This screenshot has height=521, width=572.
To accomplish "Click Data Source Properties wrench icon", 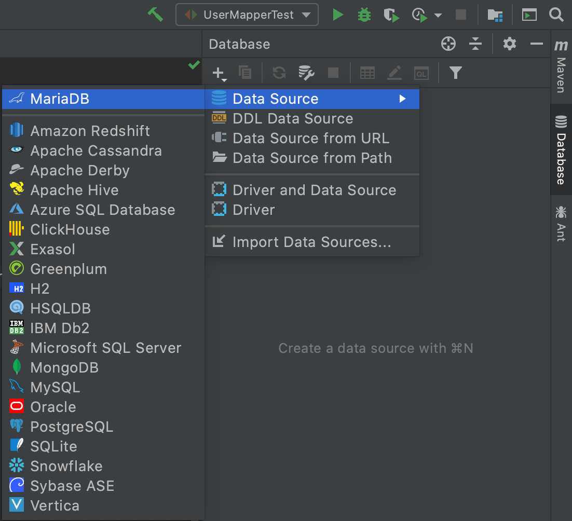I will pos(306,73).
